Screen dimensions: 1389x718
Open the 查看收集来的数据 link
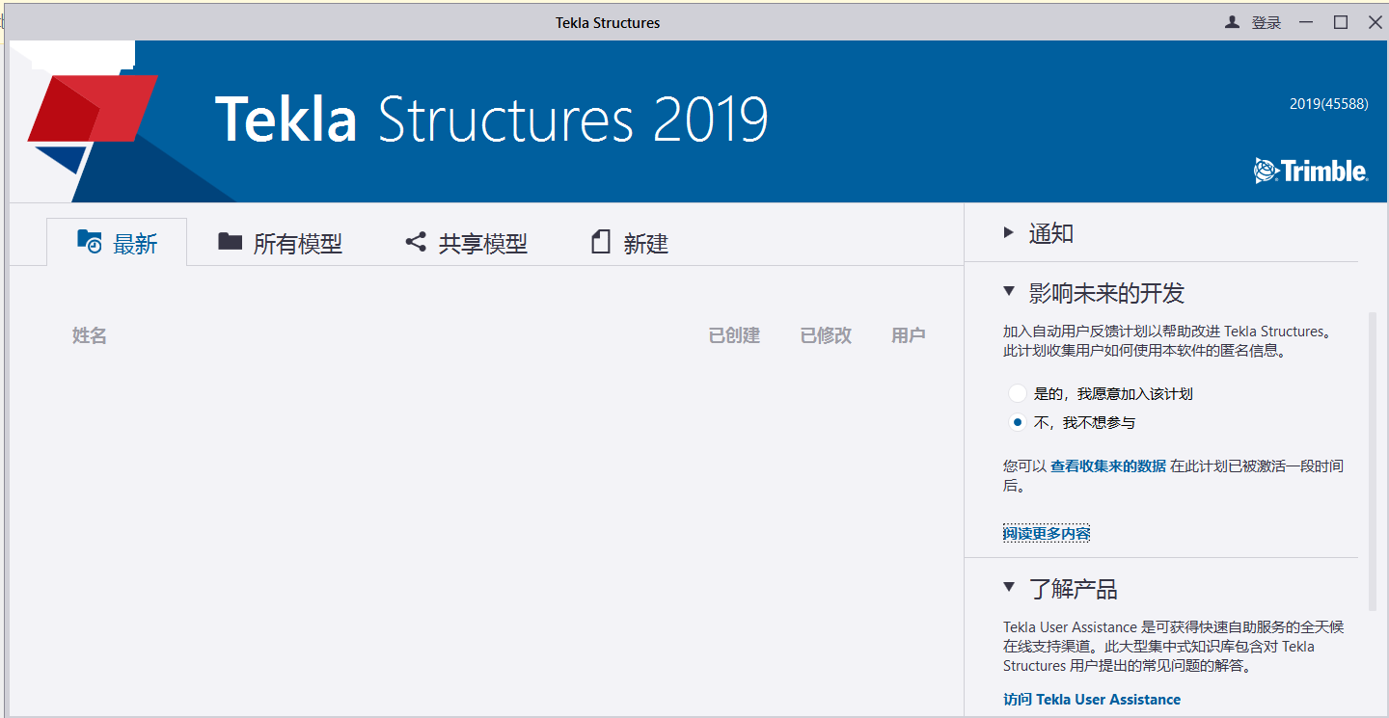pos(1108,465)
